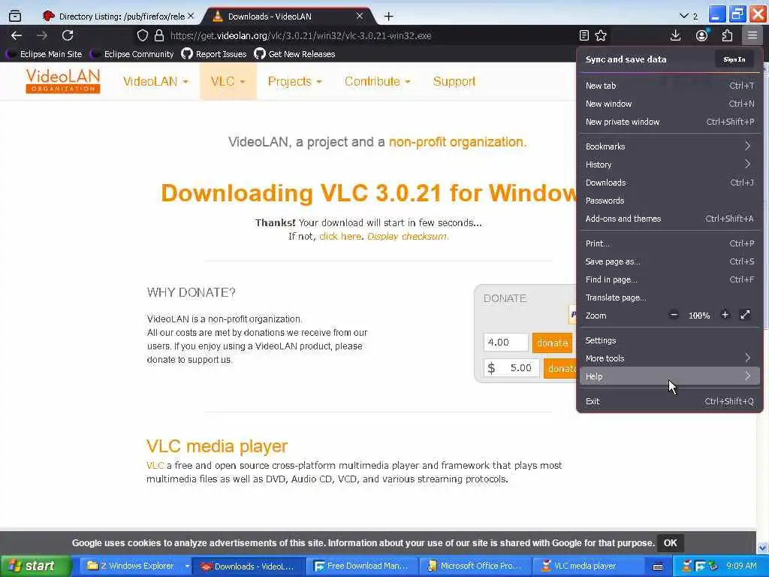Click the 'click here' download link
Screen dimensions: 769x577
tap(340, 236)
